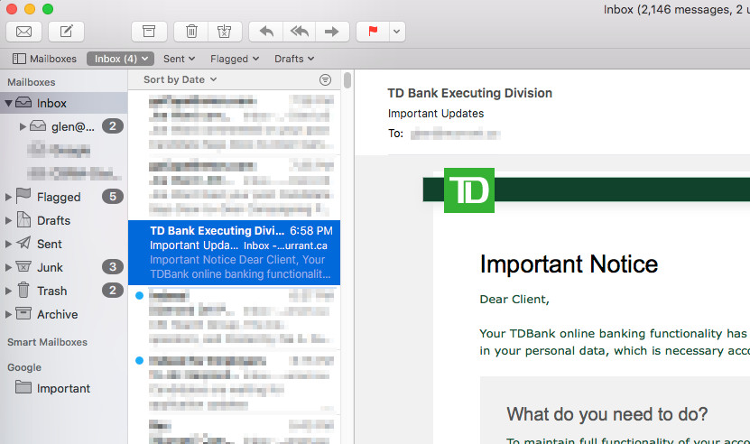Close the Mail window

coord(12,9)
